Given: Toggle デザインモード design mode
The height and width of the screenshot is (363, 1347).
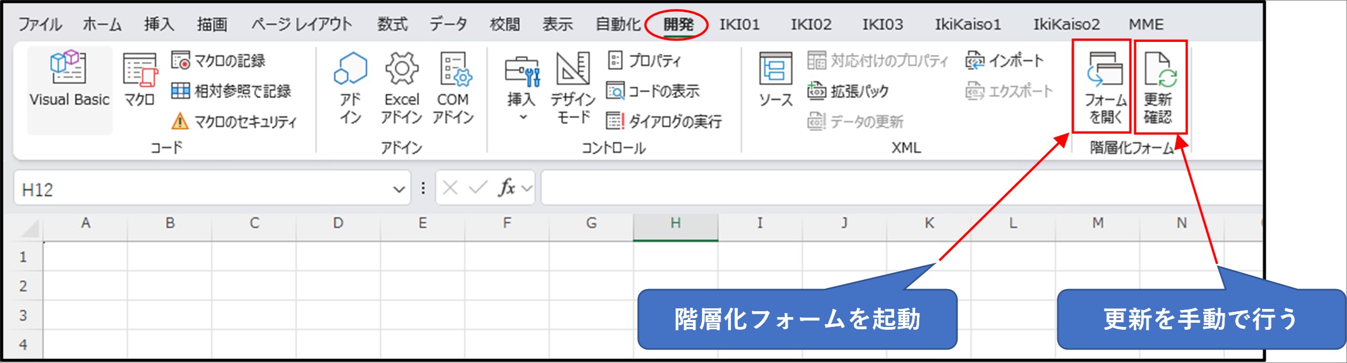Looking at the screenshot, I should (x=573, y=88).
